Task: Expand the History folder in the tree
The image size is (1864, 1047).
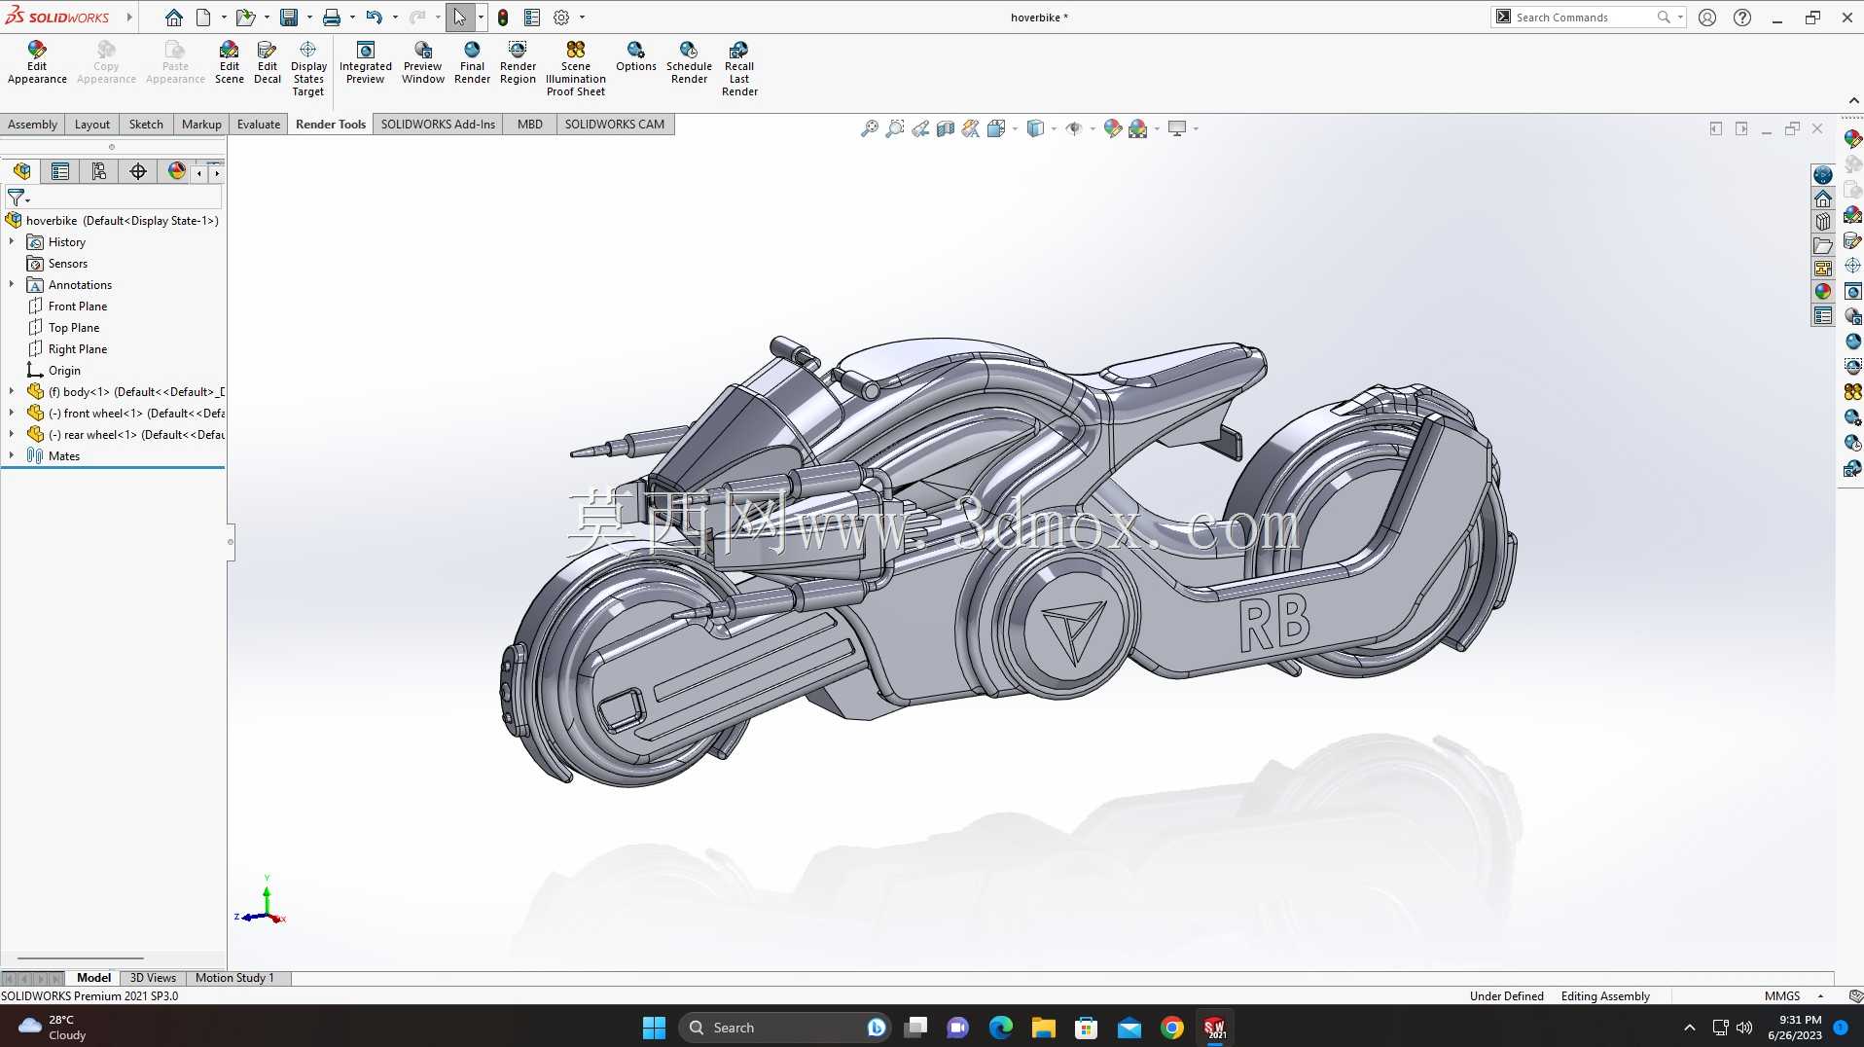Action: 12,241
